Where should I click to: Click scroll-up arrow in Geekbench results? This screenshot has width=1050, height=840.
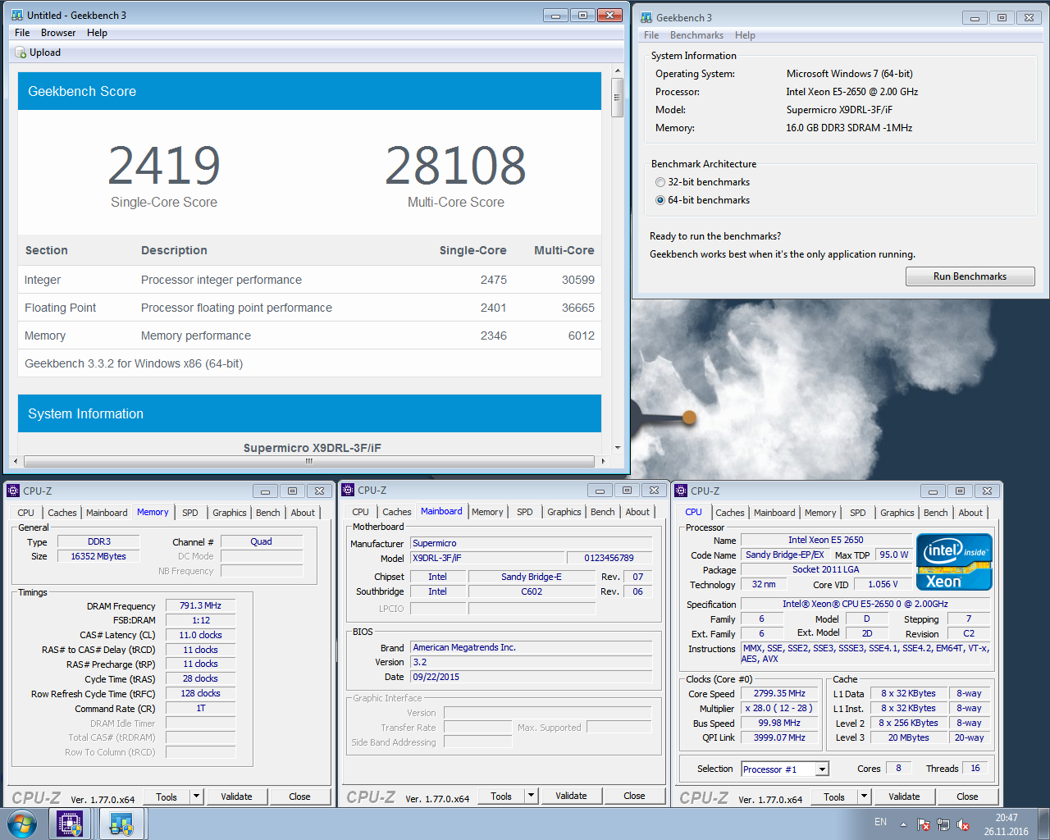pyautogui.click(x=618, y=71)
